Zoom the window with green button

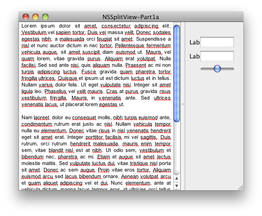coord(45,17)
